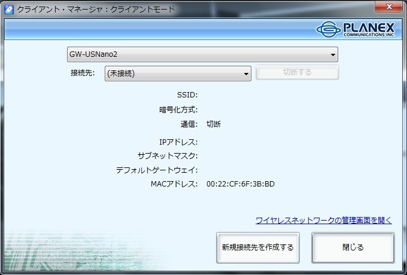Click the 閉じる button

353,247
